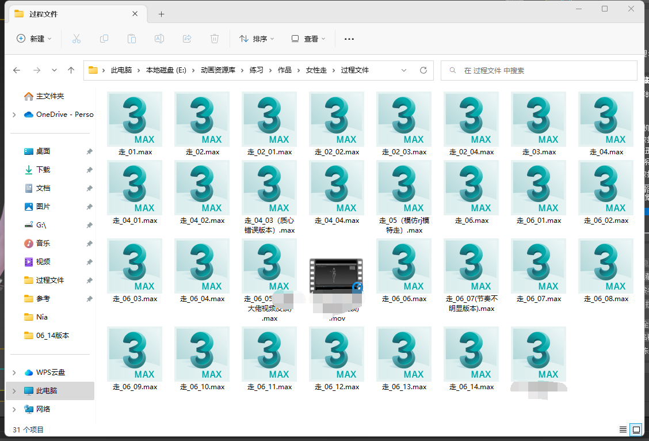Open the 查看 (View) dropdown
Screen dimensions: 649x441
coord(308,39)
